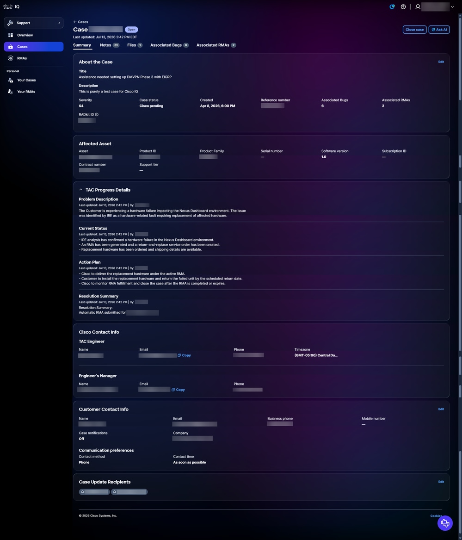This screenshot has width=462, height=540.
Task: Click the Your Cases person icon
Action: [x=11, y=80]
